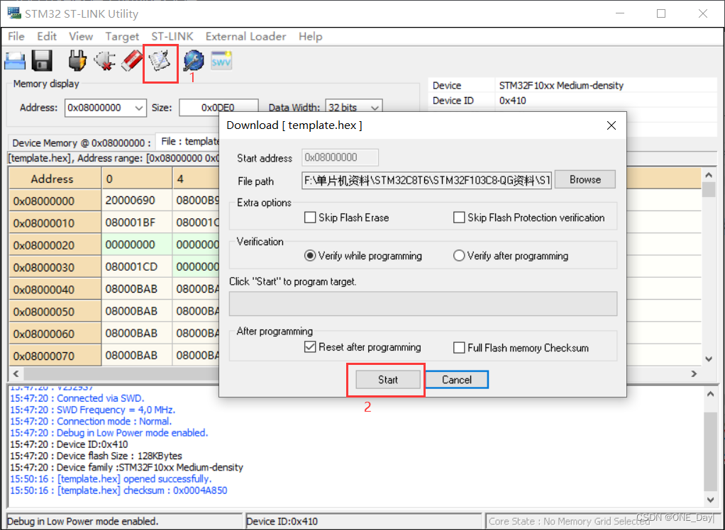
Task: Close the Download dialog
Action: click(x=611, y=125)
